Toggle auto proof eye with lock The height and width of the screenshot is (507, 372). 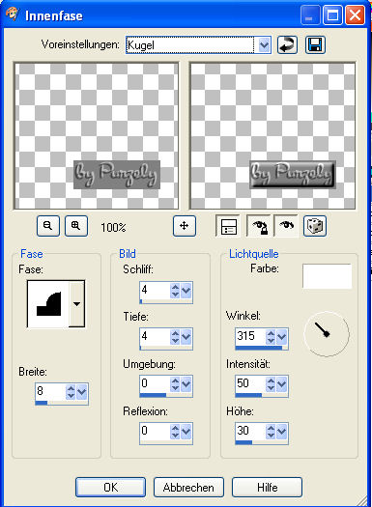click(x=259, y=226)
